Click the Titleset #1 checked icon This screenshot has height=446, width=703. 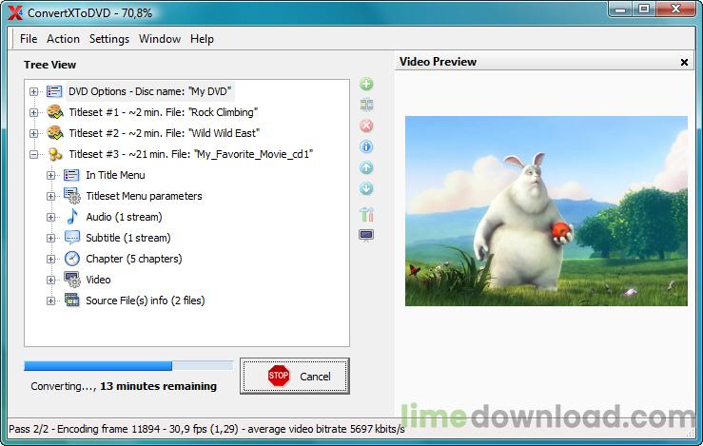tap(55, 112)
